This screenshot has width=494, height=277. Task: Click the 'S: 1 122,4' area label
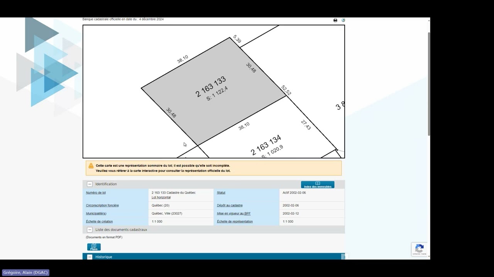(x=217, y=93)
